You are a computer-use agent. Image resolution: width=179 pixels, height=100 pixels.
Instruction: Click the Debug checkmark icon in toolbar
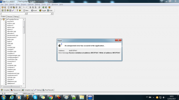click(x=13, y=10)
